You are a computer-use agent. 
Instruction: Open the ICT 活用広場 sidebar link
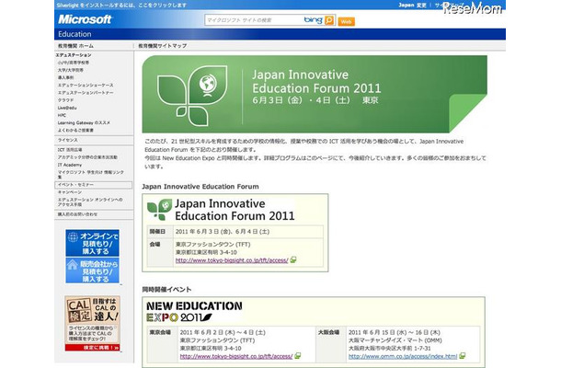coord(70,150)
